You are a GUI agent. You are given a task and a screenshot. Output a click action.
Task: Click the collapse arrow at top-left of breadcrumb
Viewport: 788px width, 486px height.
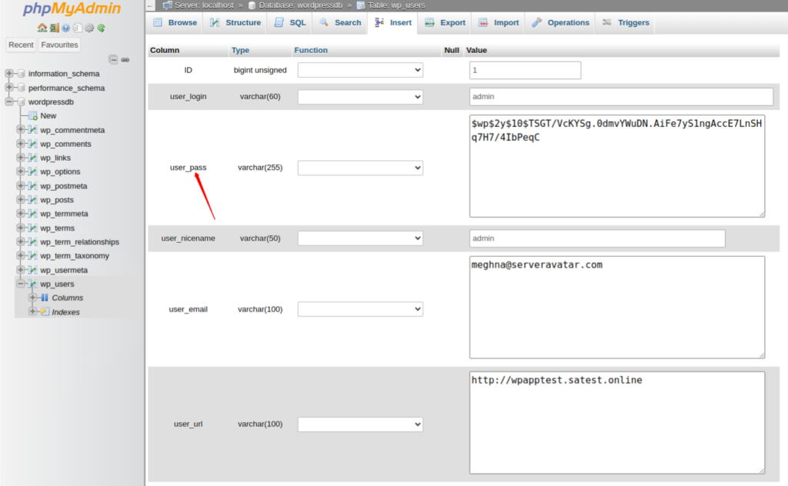point(150,5)
